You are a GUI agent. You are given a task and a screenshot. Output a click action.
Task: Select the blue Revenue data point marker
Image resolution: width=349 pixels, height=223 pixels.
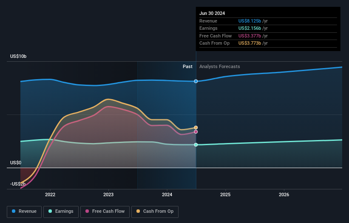[x=196, y=81]
